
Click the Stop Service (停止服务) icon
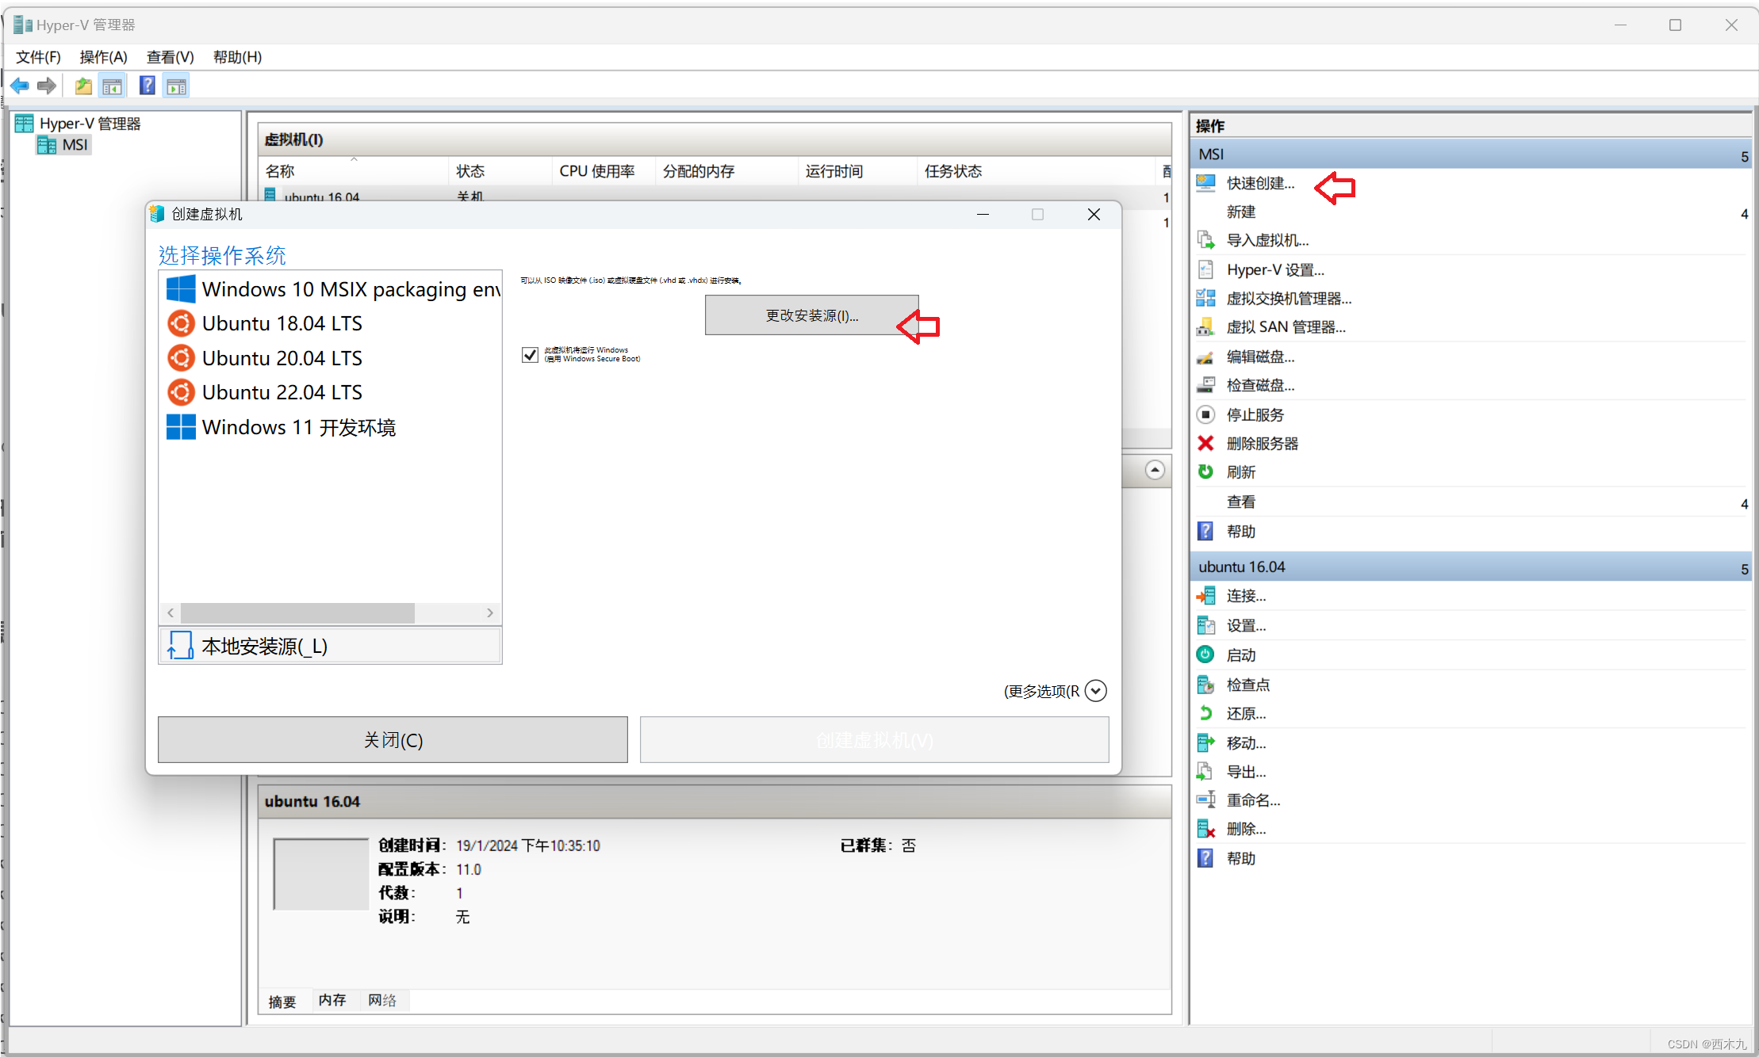pyautogui.click(x=1205, y=414)
